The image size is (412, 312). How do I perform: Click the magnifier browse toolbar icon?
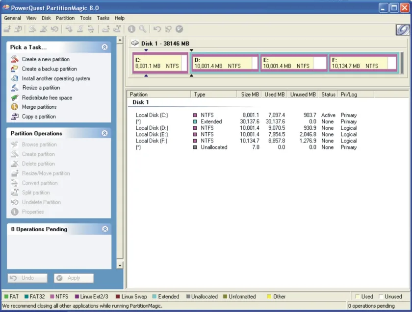(142, 29)
